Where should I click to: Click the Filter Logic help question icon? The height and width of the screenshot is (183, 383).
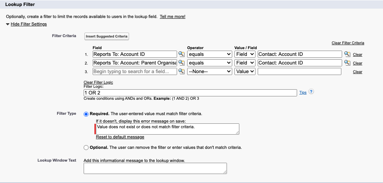(311, 92)
